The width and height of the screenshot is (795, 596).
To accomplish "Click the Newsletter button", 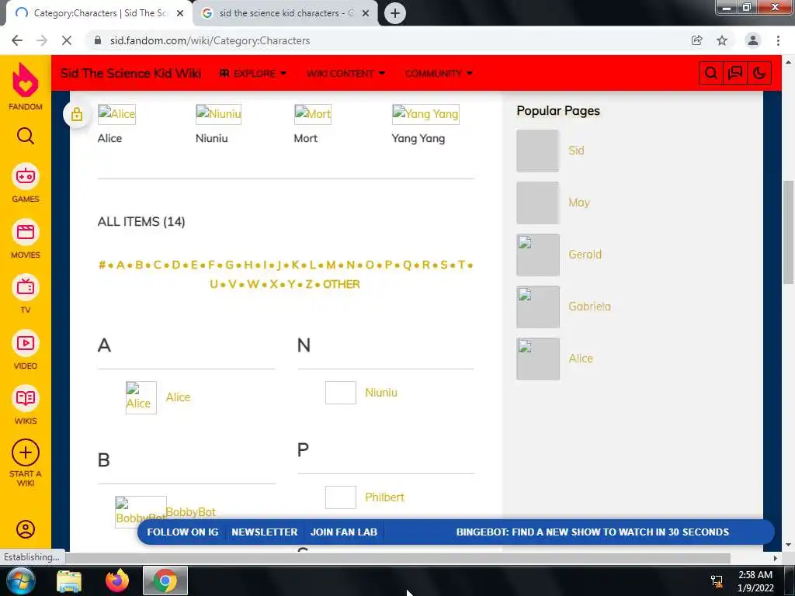I will point(265,532).
